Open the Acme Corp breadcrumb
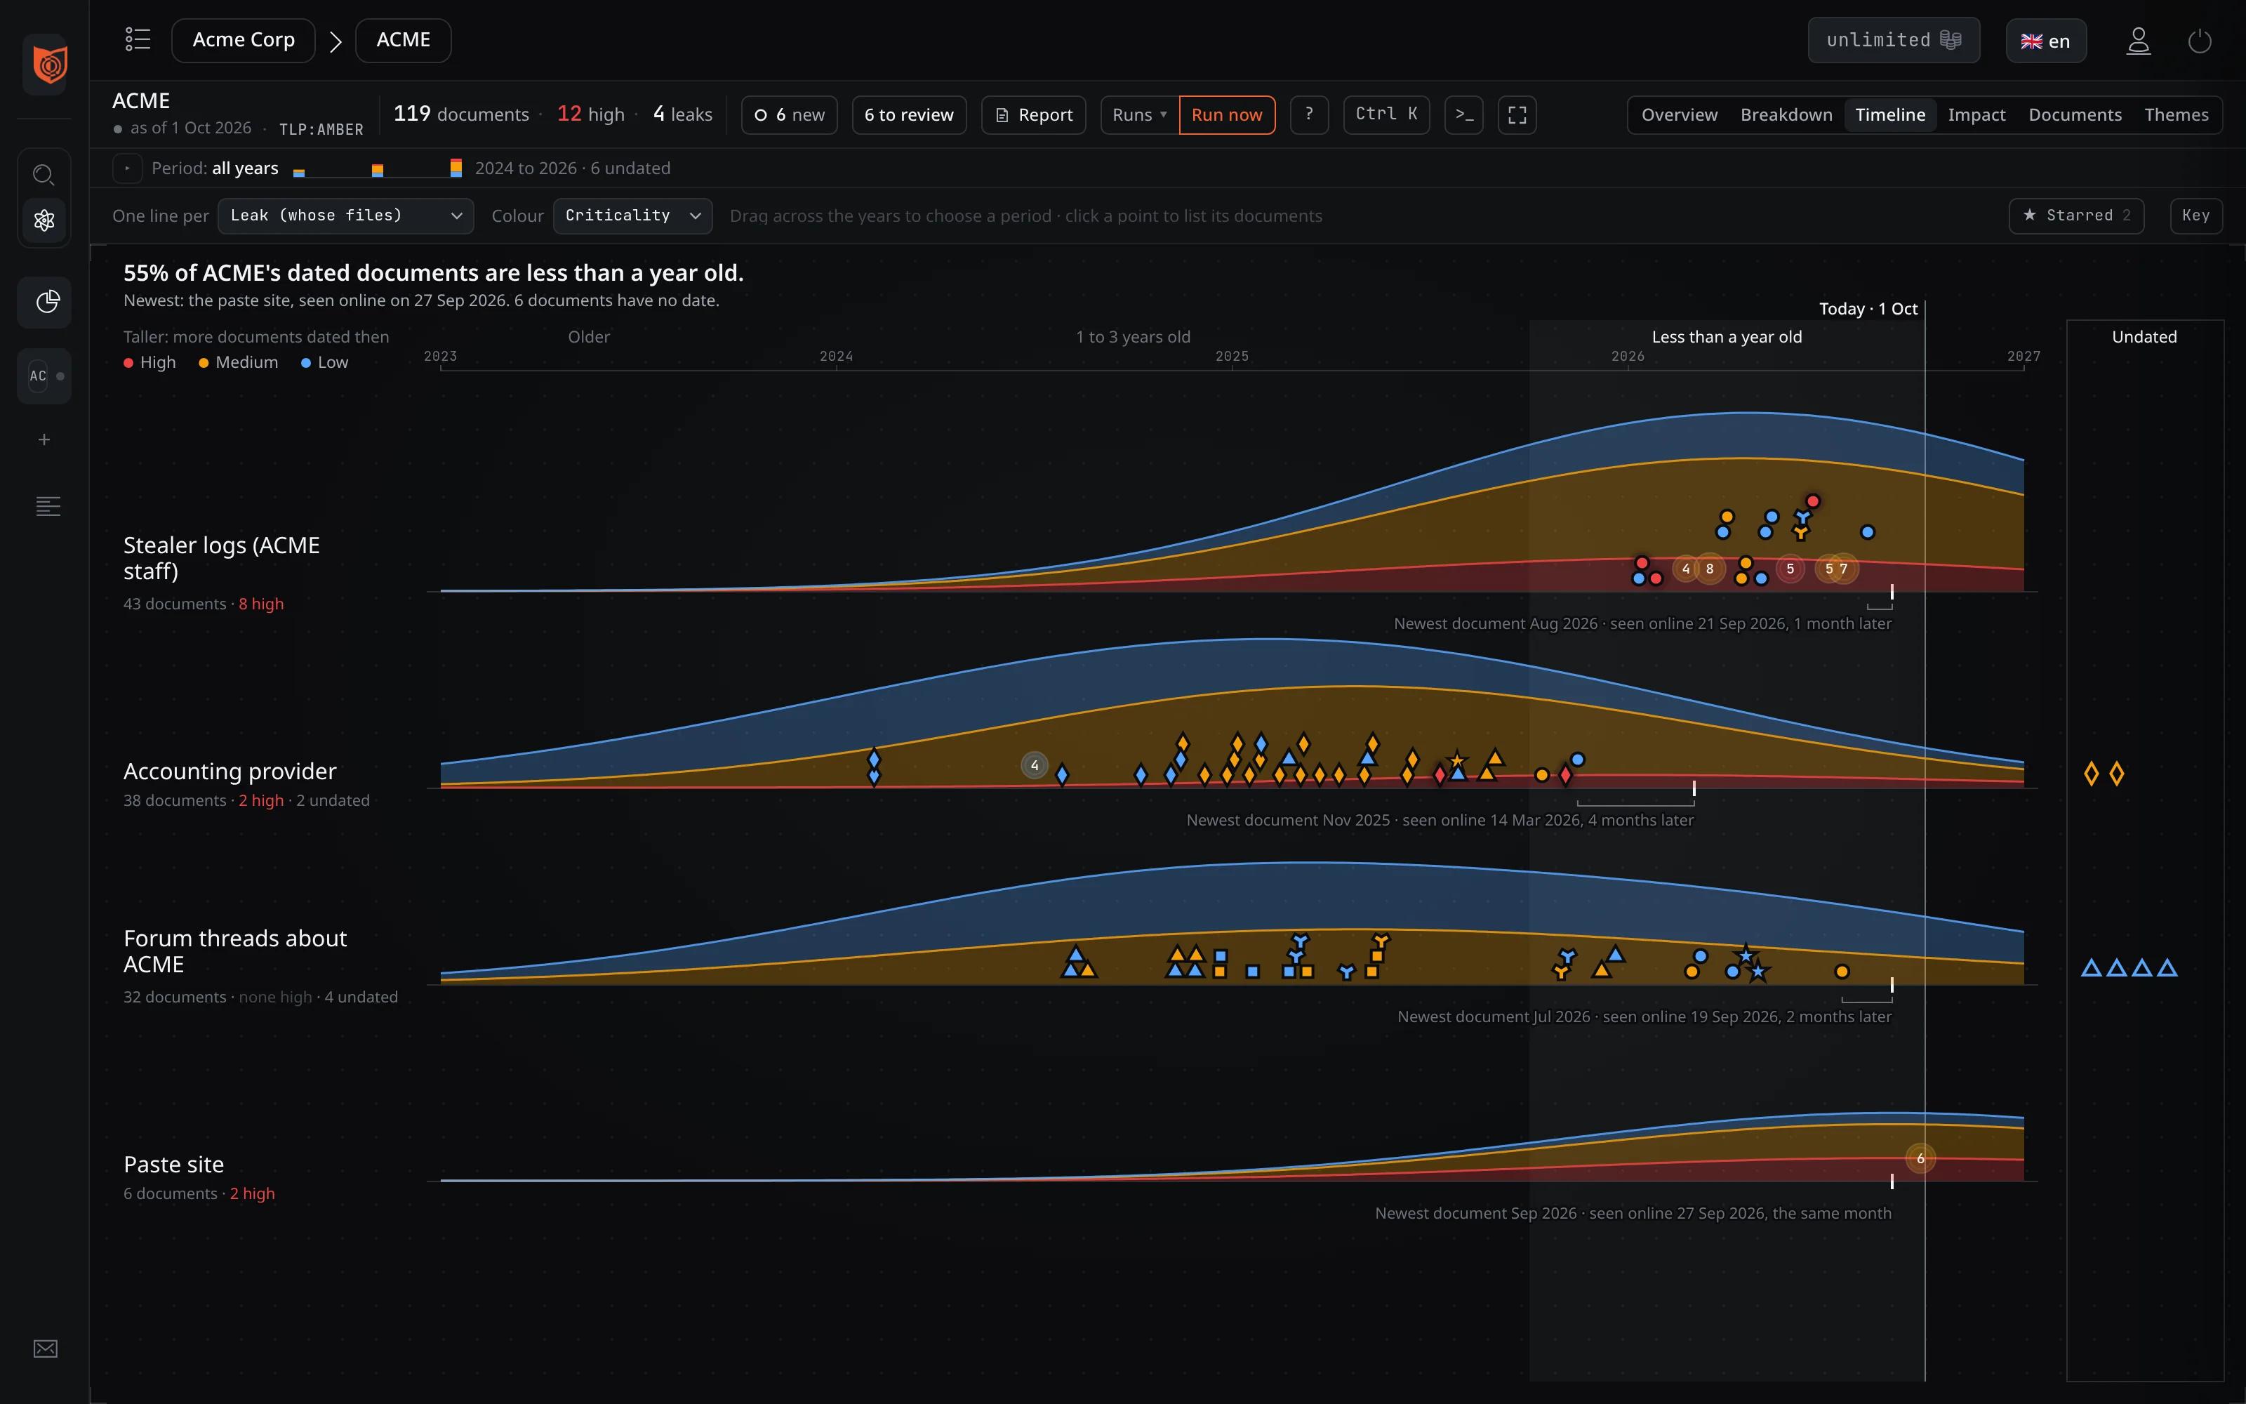 pyautogui.click(x=243, y=40)
